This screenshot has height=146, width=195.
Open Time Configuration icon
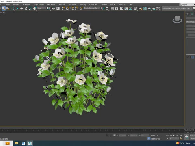coord(181,138)
